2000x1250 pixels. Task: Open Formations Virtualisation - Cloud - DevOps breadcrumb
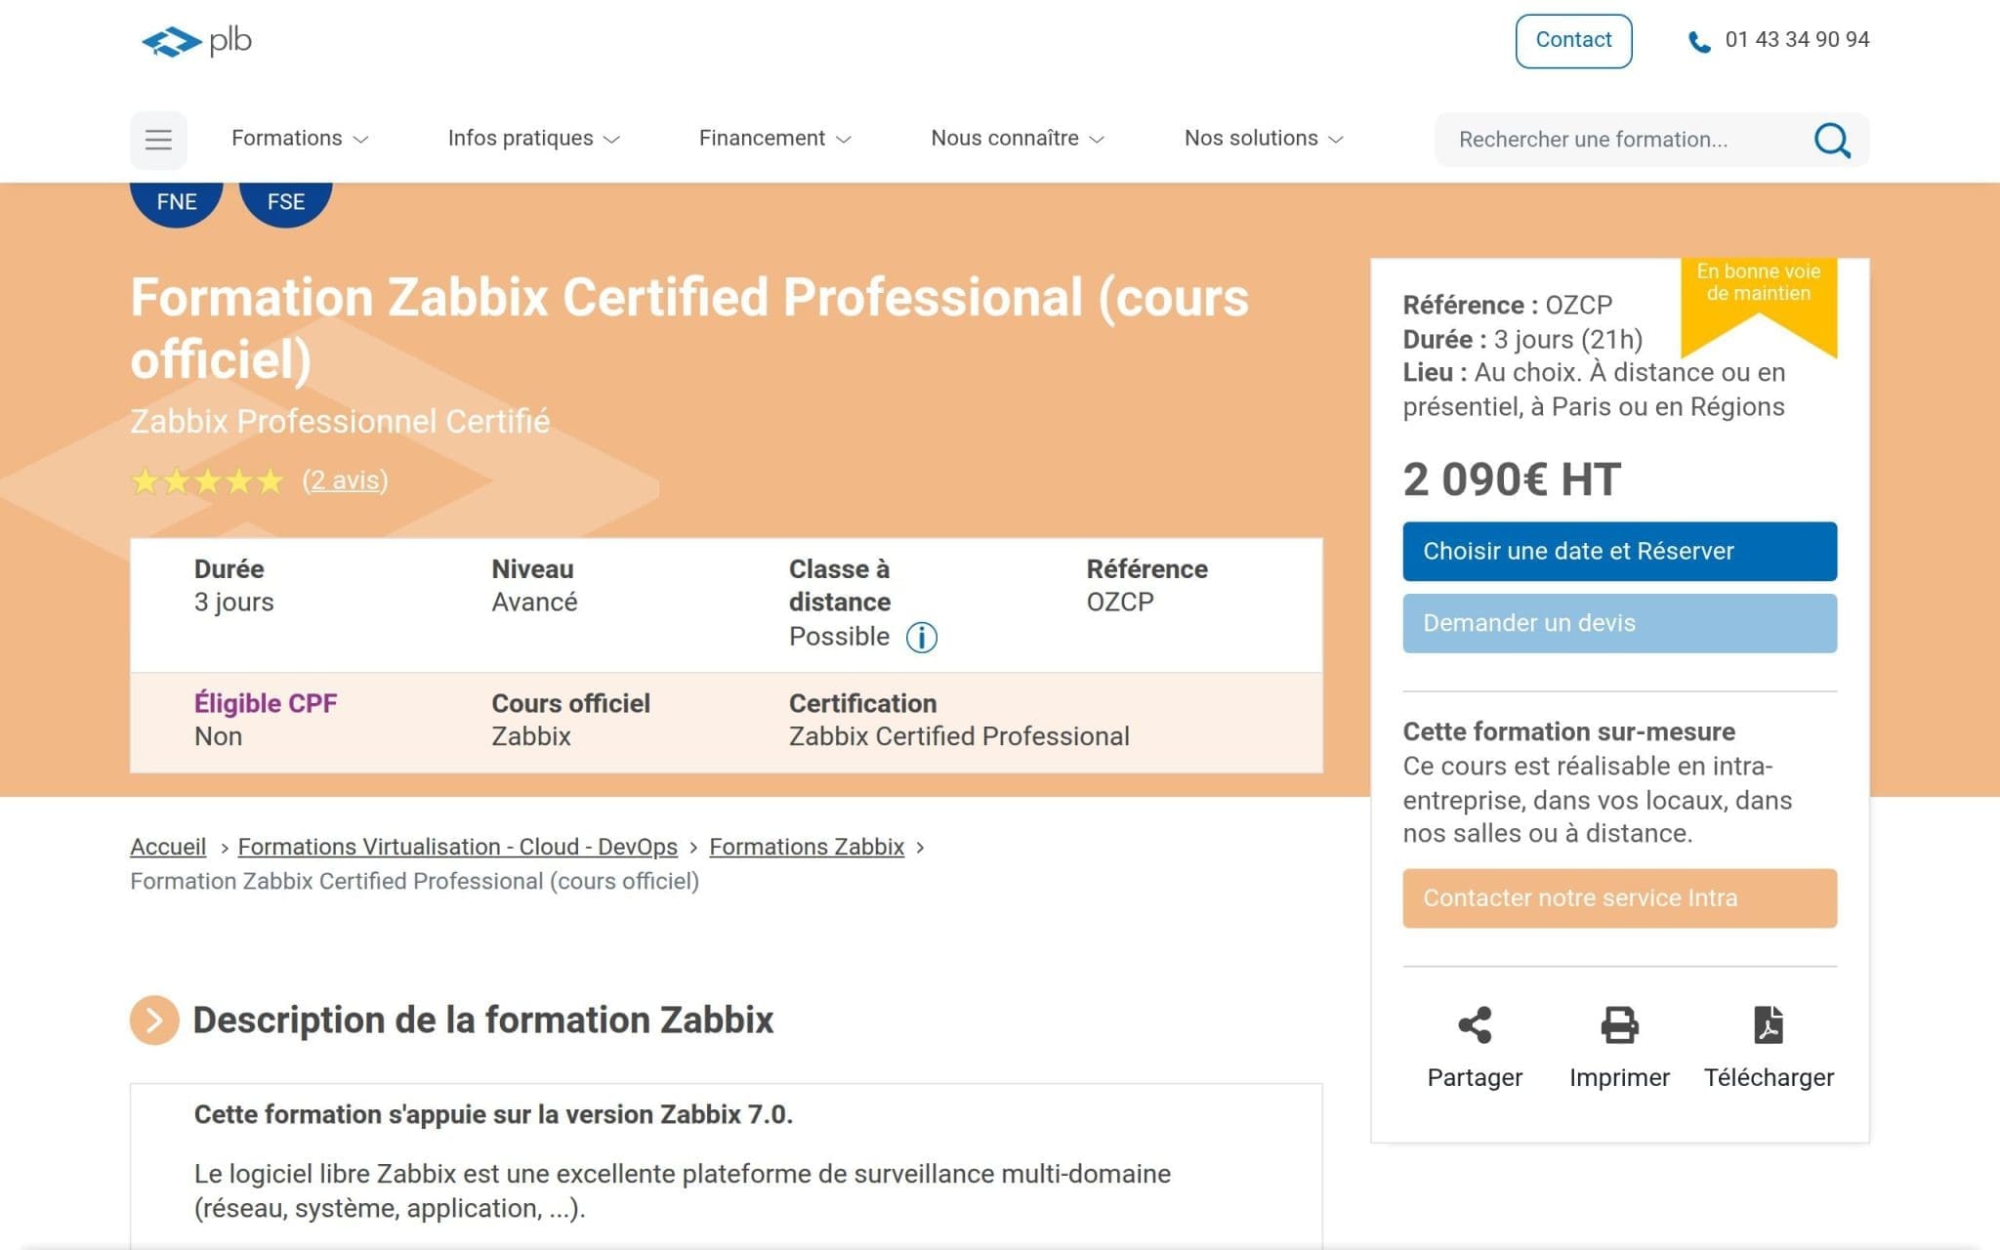pos(457,847)
